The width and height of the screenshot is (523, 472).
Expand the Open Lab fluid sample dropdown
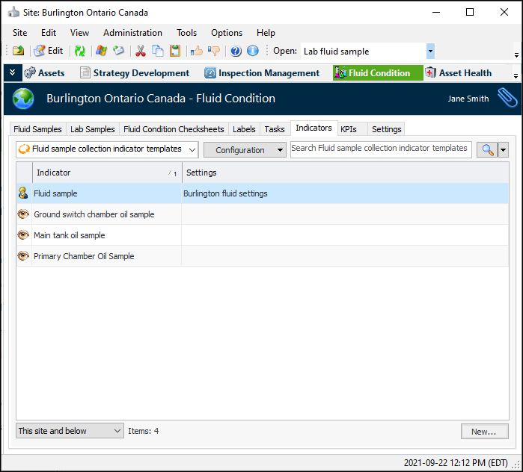click(x=430, y=52)
